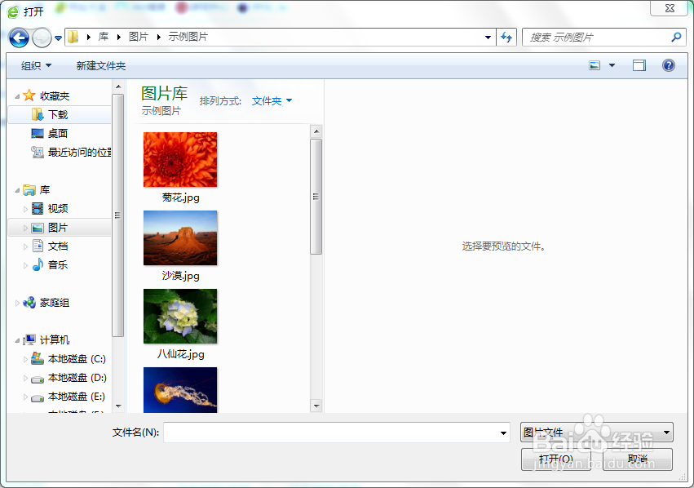Select 家庭组 in navigation pane
Viewport: 694px width, 488px height.
pyautogui.click(x=55, y=303)
